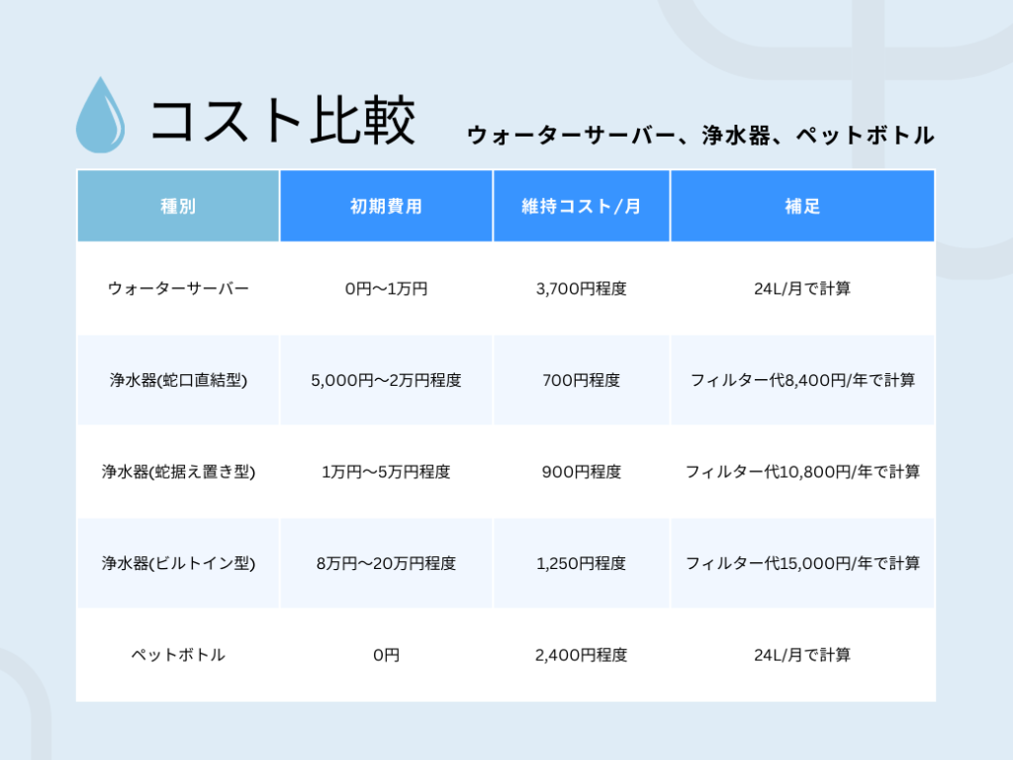
Task: Select the 8万円〜20万円程度 cell
Action: pyautogui.click(x=387, y=563)
